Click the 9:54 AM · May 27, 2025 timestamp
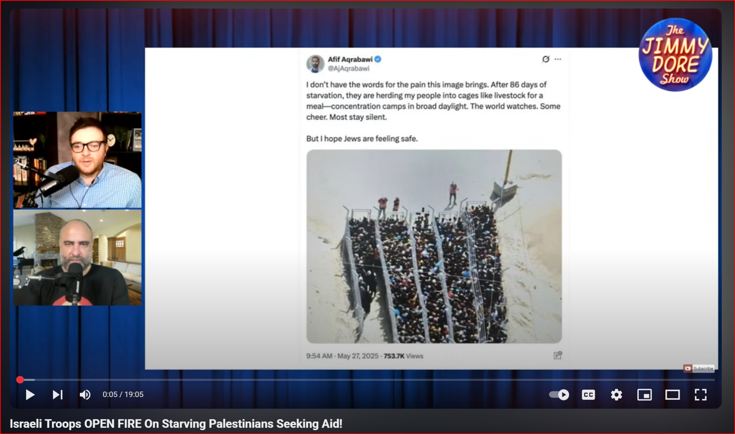Image resolution: width=735 pixels, height=434 pixels. pyautogui.click(x=342, y=356)
